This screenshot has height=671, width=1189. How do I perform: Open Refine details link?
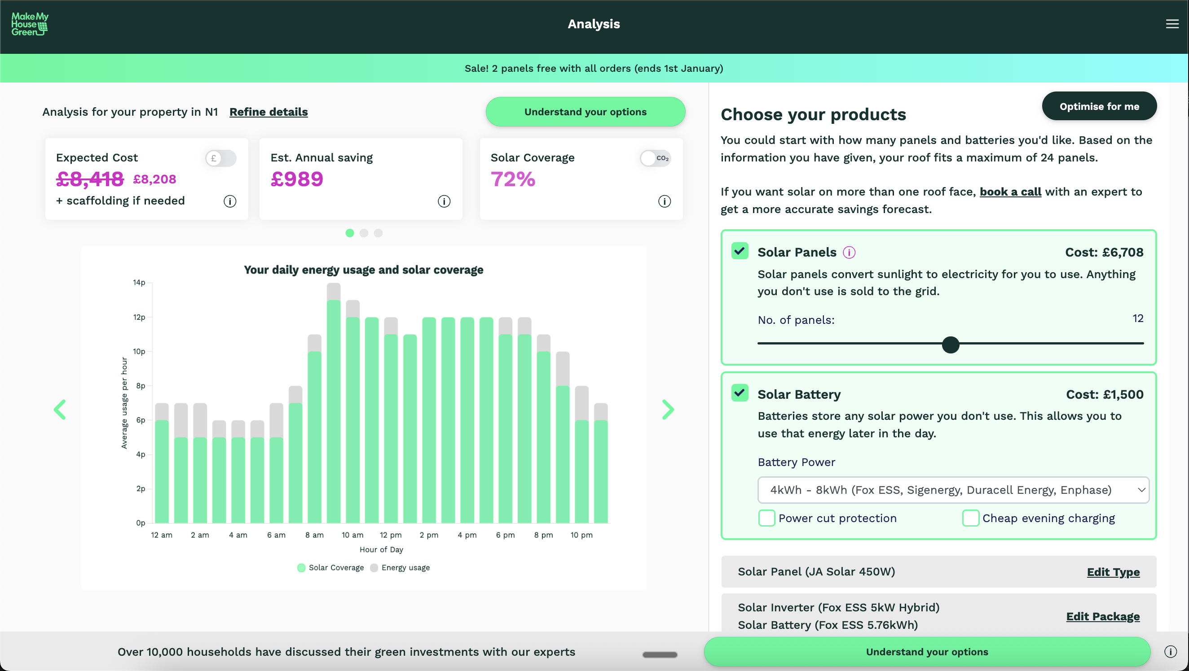(268, 112)
